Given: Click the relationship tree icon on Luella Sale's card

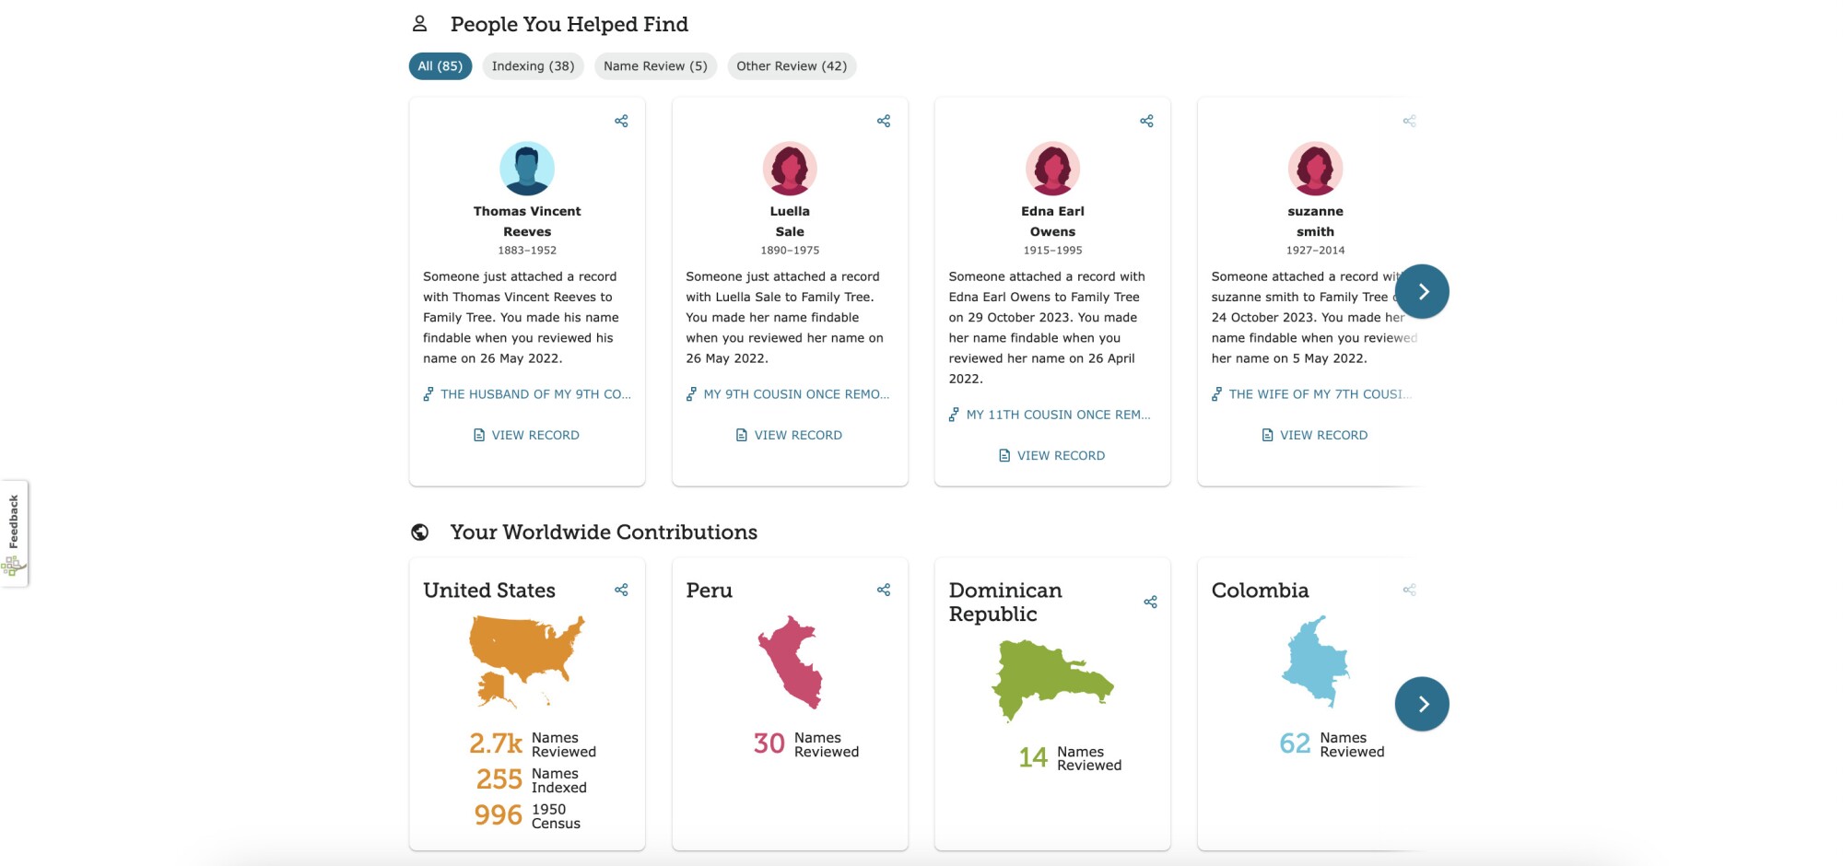Looking at the screenshot, I should coord(691,393).
